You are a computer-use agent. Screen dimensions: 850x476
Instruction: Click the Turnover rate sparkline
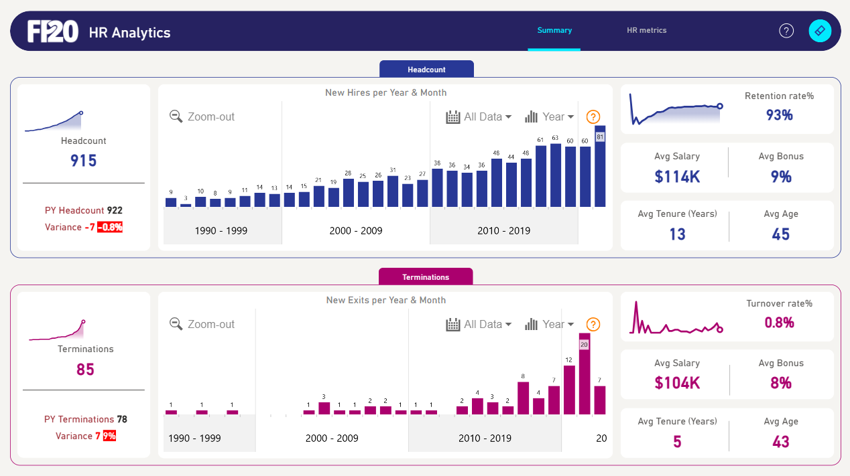676,318
